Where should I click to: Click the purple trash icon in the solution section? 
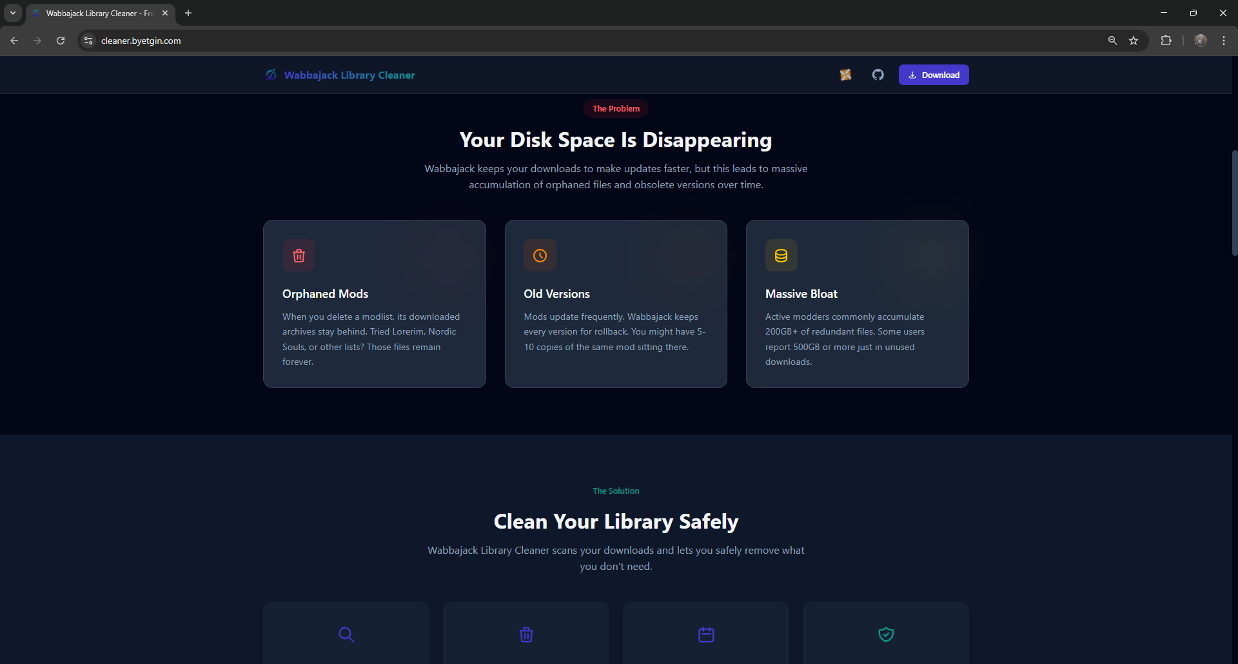coord(526,634)
